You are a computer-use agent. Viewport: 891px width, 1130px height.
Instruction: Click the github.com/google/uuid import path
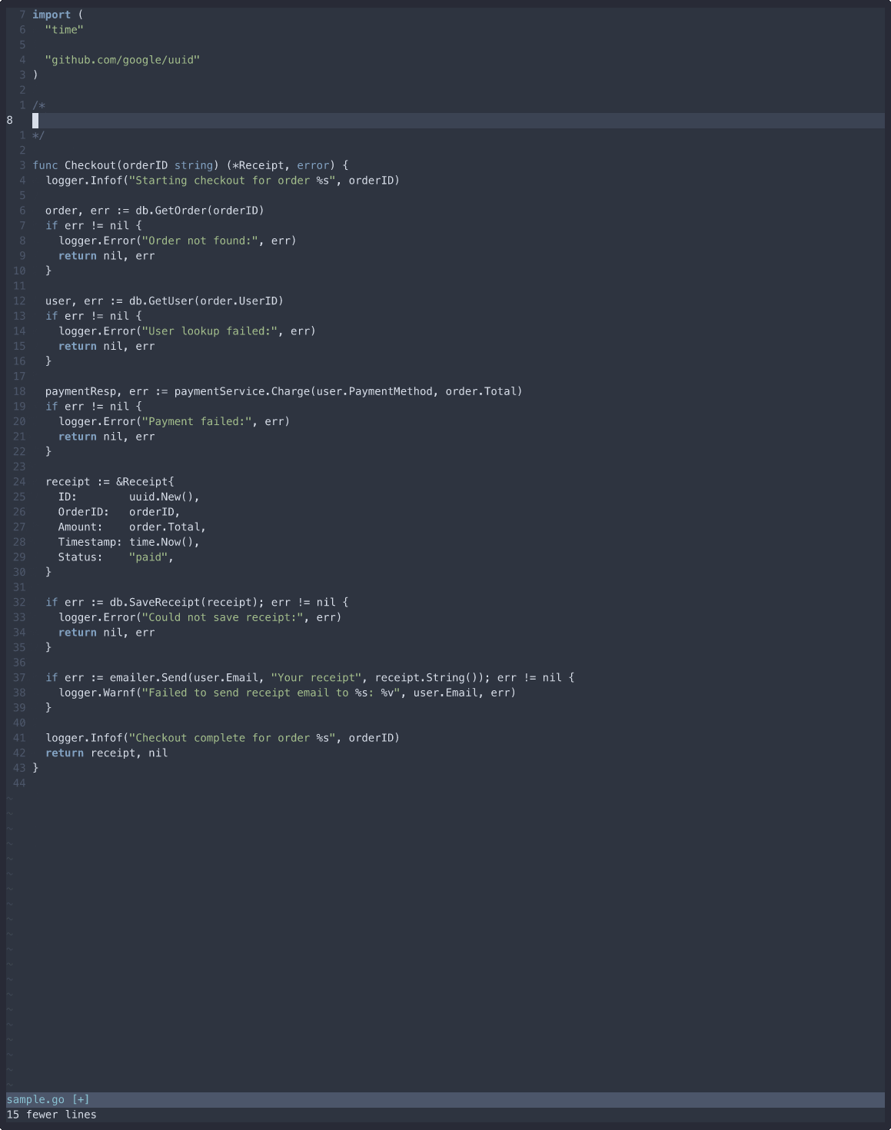coord(122,59)
